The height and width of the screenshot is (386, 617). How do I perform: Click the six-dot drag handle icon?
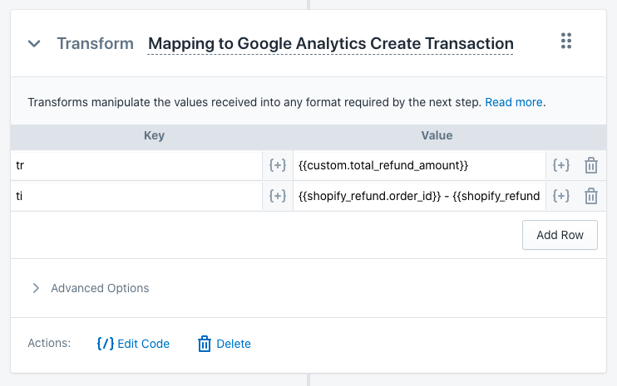point(566,41)
